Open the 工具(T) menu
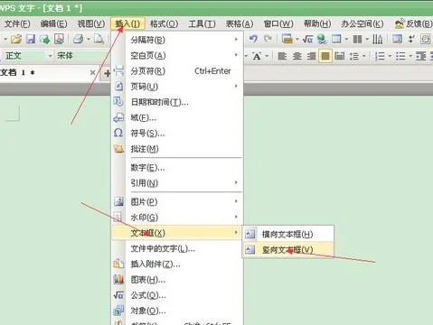 pos(202,23)
